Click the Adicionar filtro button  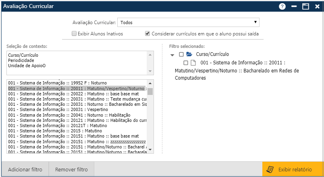25,170
